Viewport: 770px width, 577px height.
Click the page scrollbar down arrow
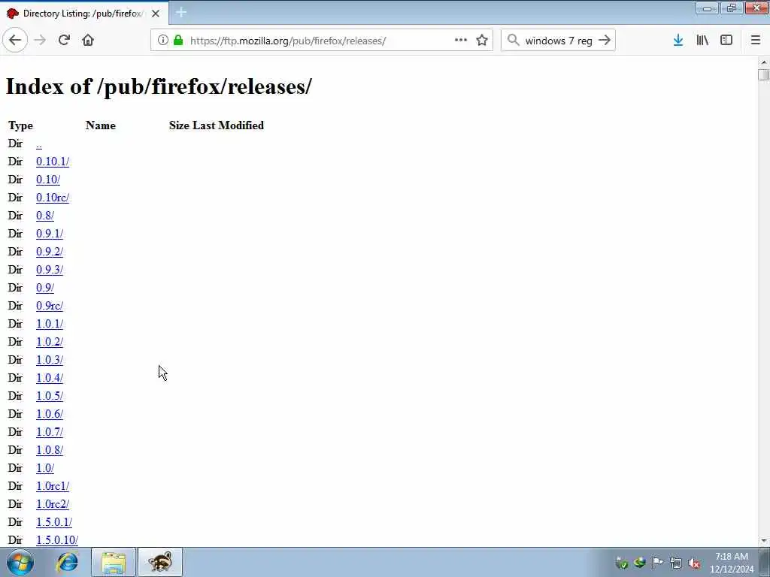point(764,541)
